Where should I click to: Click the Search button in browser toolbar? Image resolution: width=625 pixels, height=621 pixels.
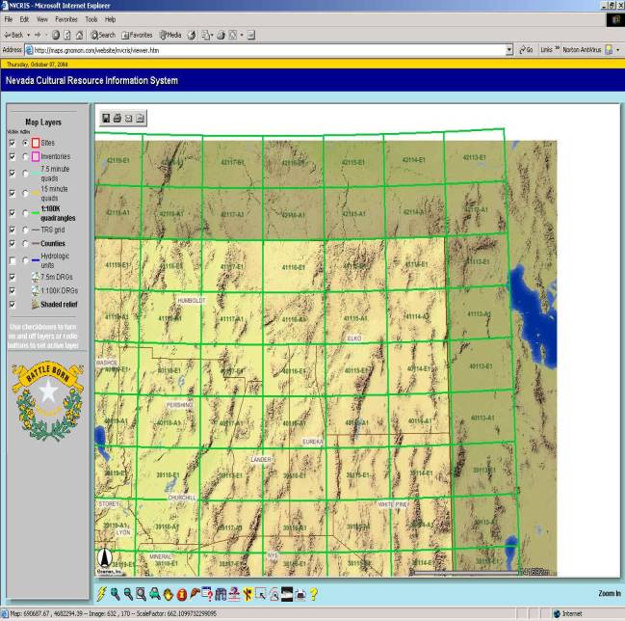point(101,35)
